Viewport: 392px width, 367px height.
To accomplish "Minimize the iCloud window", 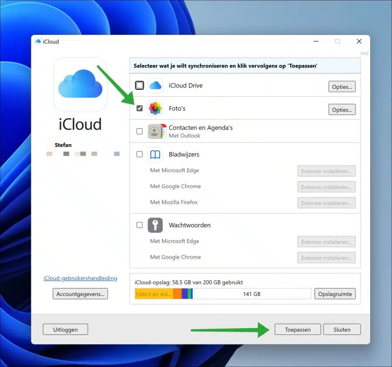I will click(316, 41).
